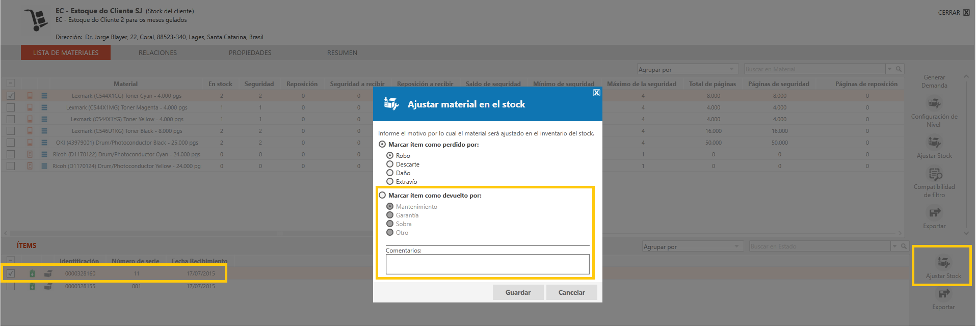Image resolution: width=976 pixels, height=332 pixels.
Task: Open list icon for Lexmark Toner Cyan row
Action: click(x=44, y=96)
